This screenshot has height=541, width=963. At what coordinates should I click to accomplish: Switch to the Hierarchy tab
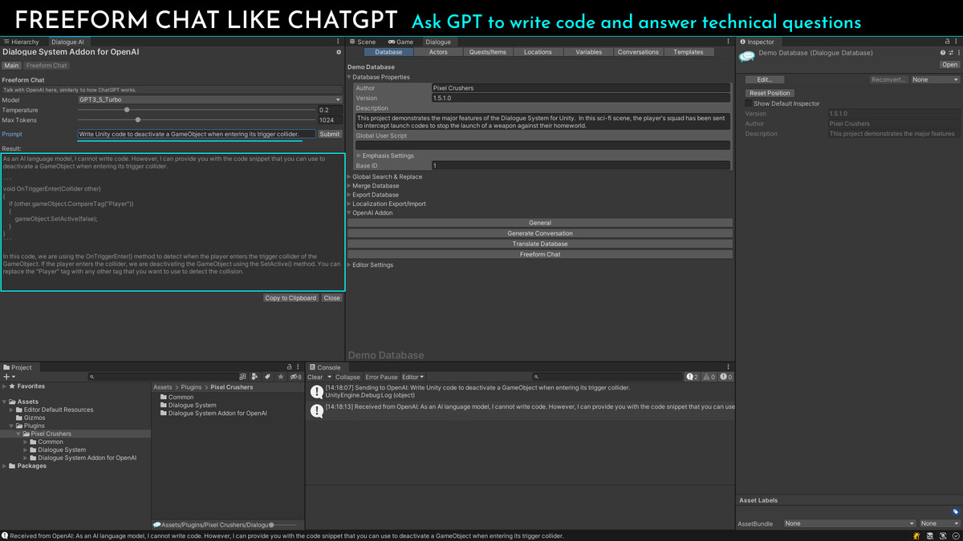pyautogui.click(x=22, y=42)
